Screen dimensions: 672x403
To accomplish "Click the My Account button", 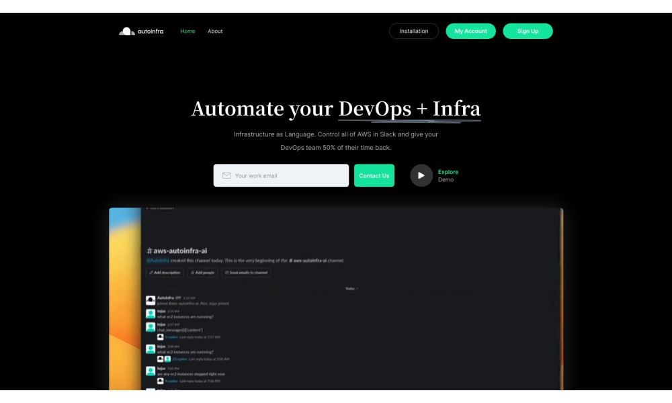I will (470, 31).
